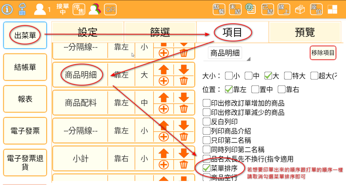Select the 特大 size checkbox
The height and width of the screenshot is (187, 346).
288,76
